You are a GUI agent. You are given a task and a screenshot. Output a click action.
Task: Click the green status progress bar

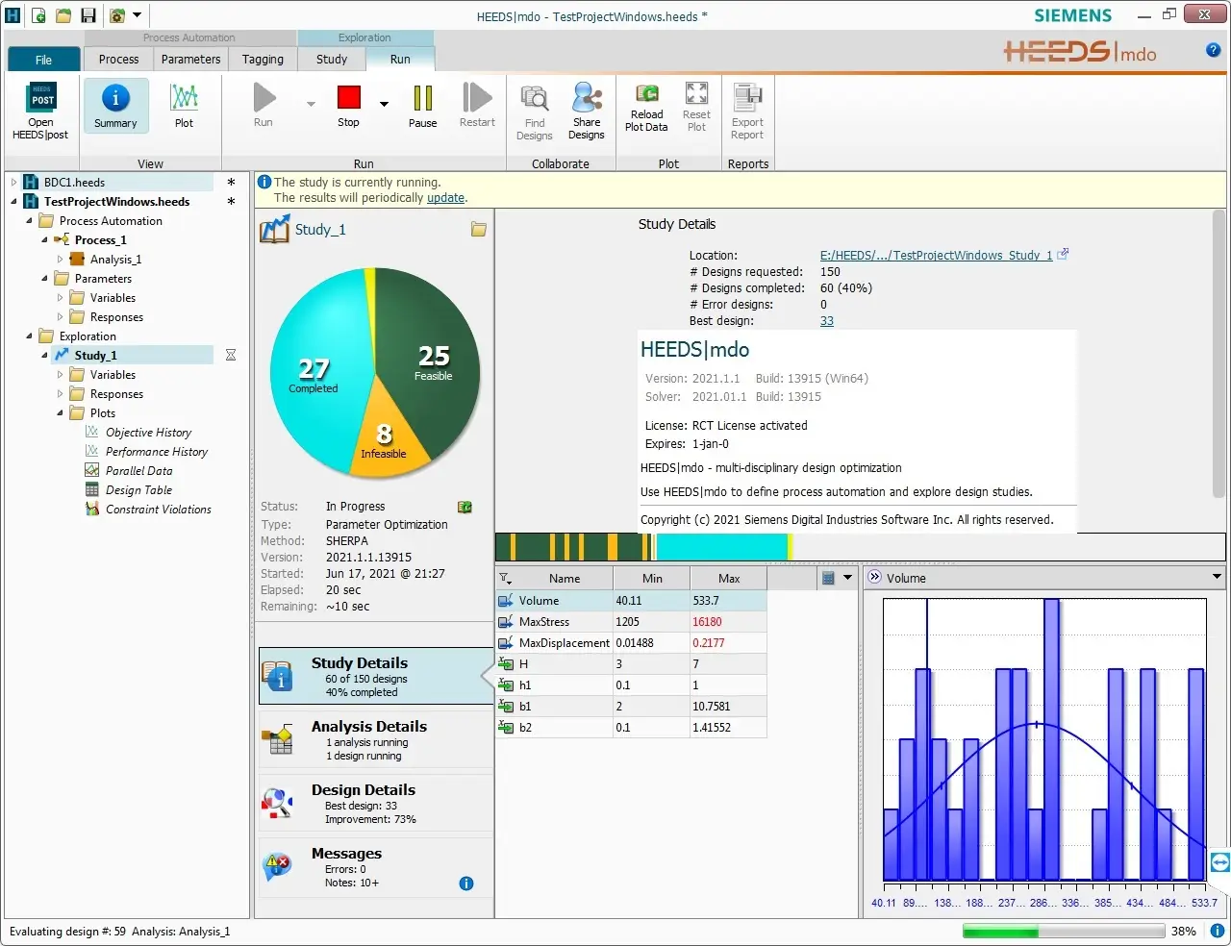pyautogui.click(x=1062, y=931)
